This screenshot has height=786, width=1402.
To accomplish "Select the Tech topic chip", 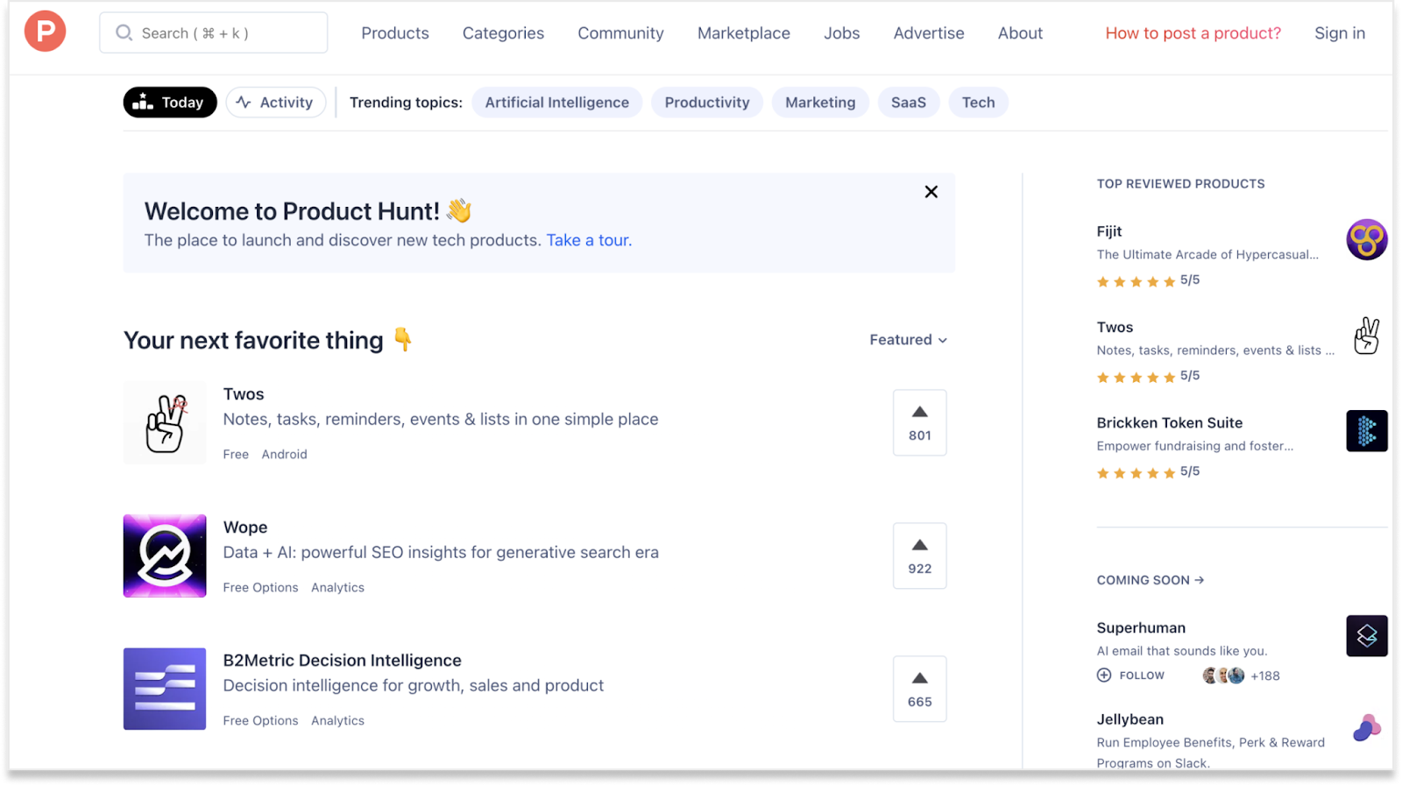I will tap(978, 103).
